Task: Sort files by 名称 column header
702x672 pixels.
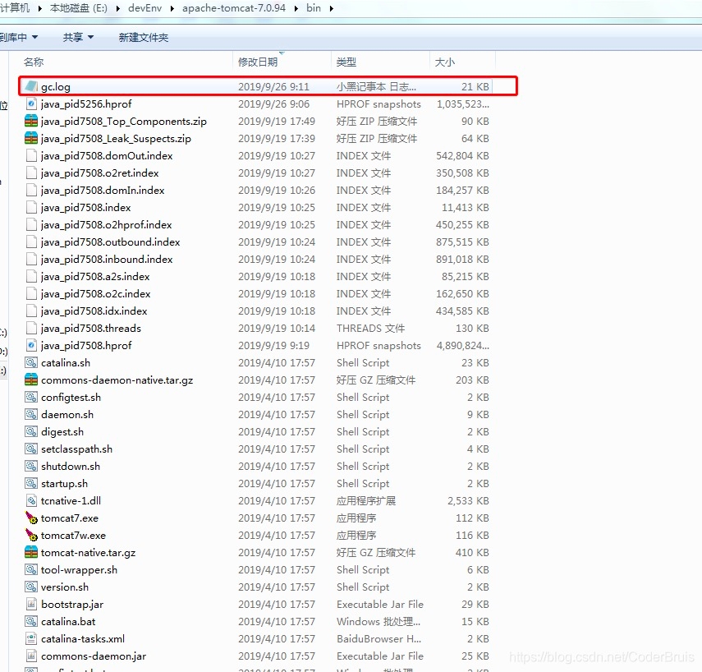Action: coord(34,62)
